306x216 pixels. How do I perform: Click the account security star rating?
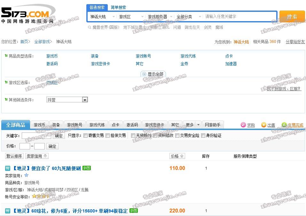tap(44, 196)
